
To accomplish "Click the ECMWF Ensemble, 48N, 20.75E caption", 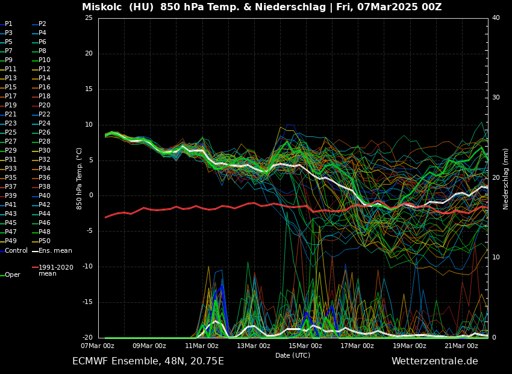I will click(x=148, y=361).
